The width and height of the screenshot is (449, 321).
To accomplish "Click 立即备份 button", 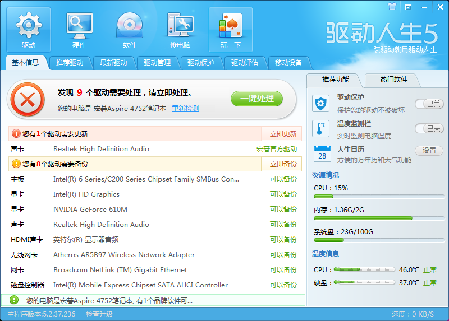I will (x=283, y=164).
